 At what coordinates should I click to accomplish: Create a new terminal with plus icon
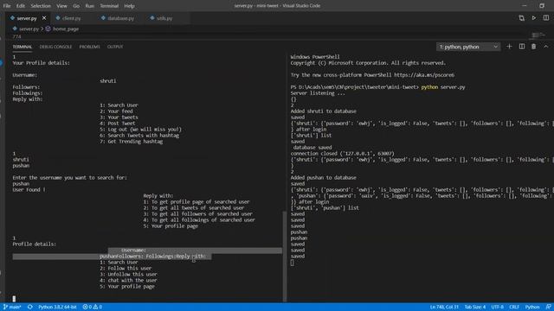point(509,47)
